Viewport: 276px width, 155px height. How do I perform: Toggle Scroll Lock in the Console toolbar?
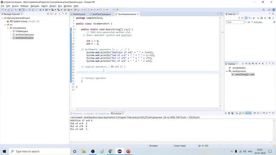tap(240, 113)
